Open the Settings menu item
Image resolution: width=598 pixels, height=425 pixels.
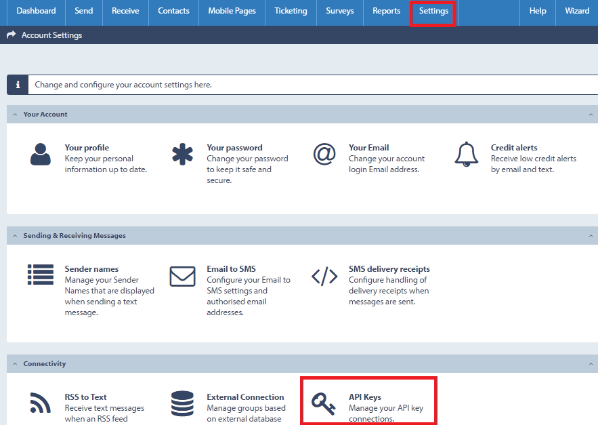[433, 11]
